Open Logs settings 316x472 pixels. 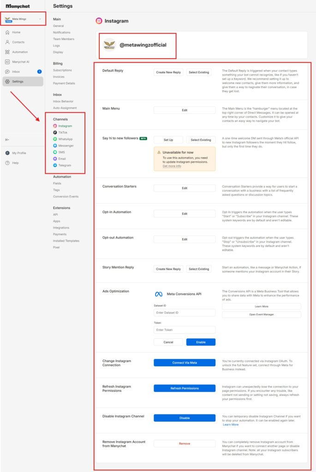pyautogui.click(x=56, y=46)
